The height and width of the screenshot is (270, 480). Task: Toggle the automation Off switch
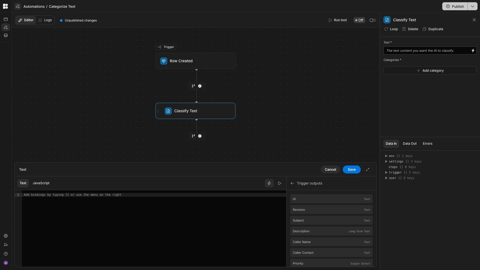(359, 20)
